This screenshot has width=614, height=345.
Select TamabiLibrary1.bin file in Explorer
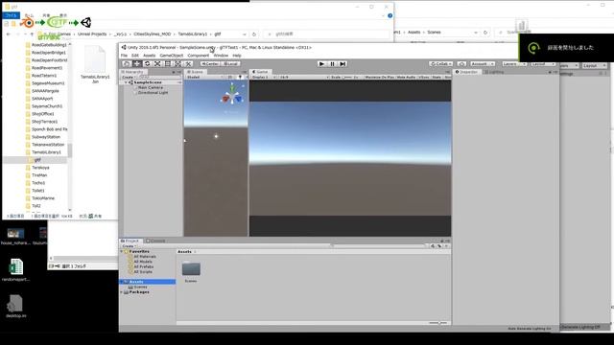pyautogui.click(x=95, y=65)
